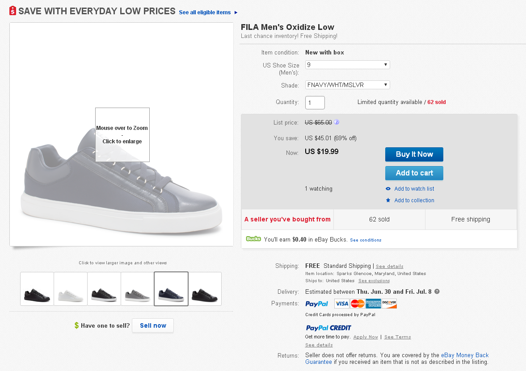The image size is (526, 371).
Task: Expand the Shade dropdown menu
Action: (347, 85)
